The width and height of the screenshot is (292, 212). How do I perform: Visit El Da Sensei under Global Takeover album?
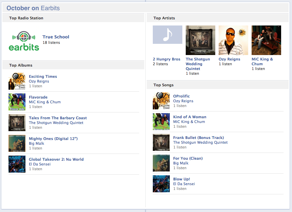coord(40,164)
